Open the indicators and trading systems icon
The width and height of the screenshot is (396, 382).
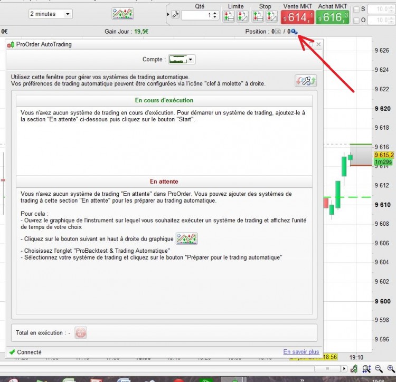122,14
